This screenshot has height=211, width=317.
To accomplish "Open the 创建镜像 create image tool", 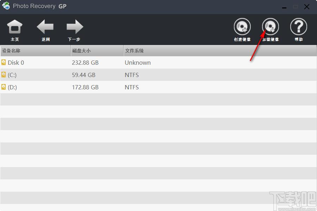I will coord(242,27).
